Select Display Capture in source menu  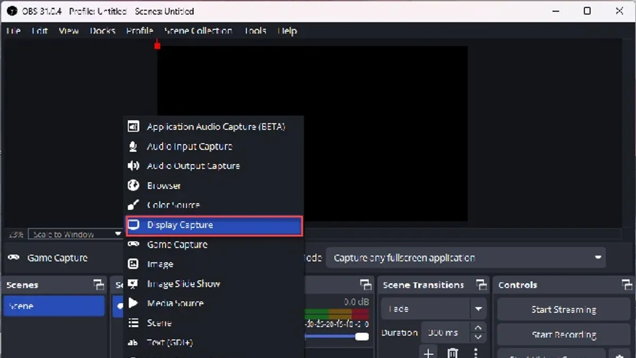214,225
